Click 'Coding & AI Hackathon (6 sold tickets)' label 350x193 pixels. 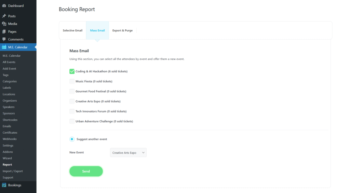pyautogui.click(x=102, y=71)
